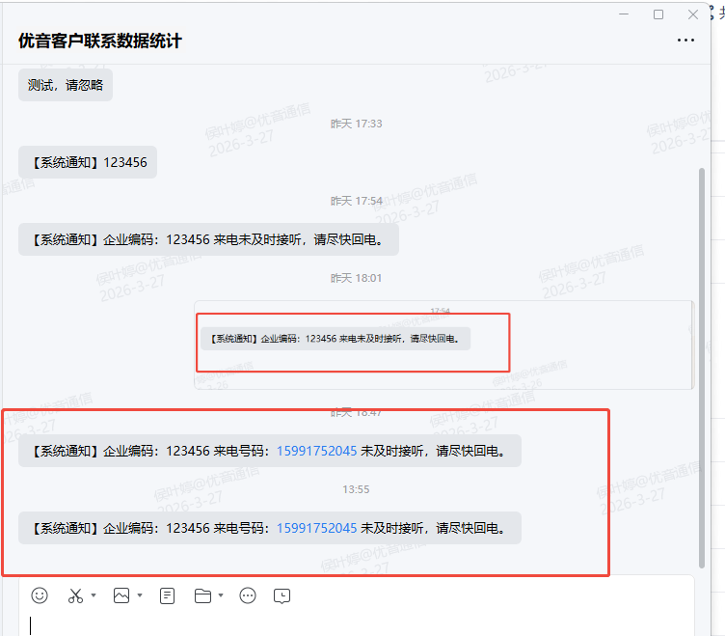Viewport: 725px width, 636px height.
Task: Click the image send icon
Action: click(x=121, y=595)
